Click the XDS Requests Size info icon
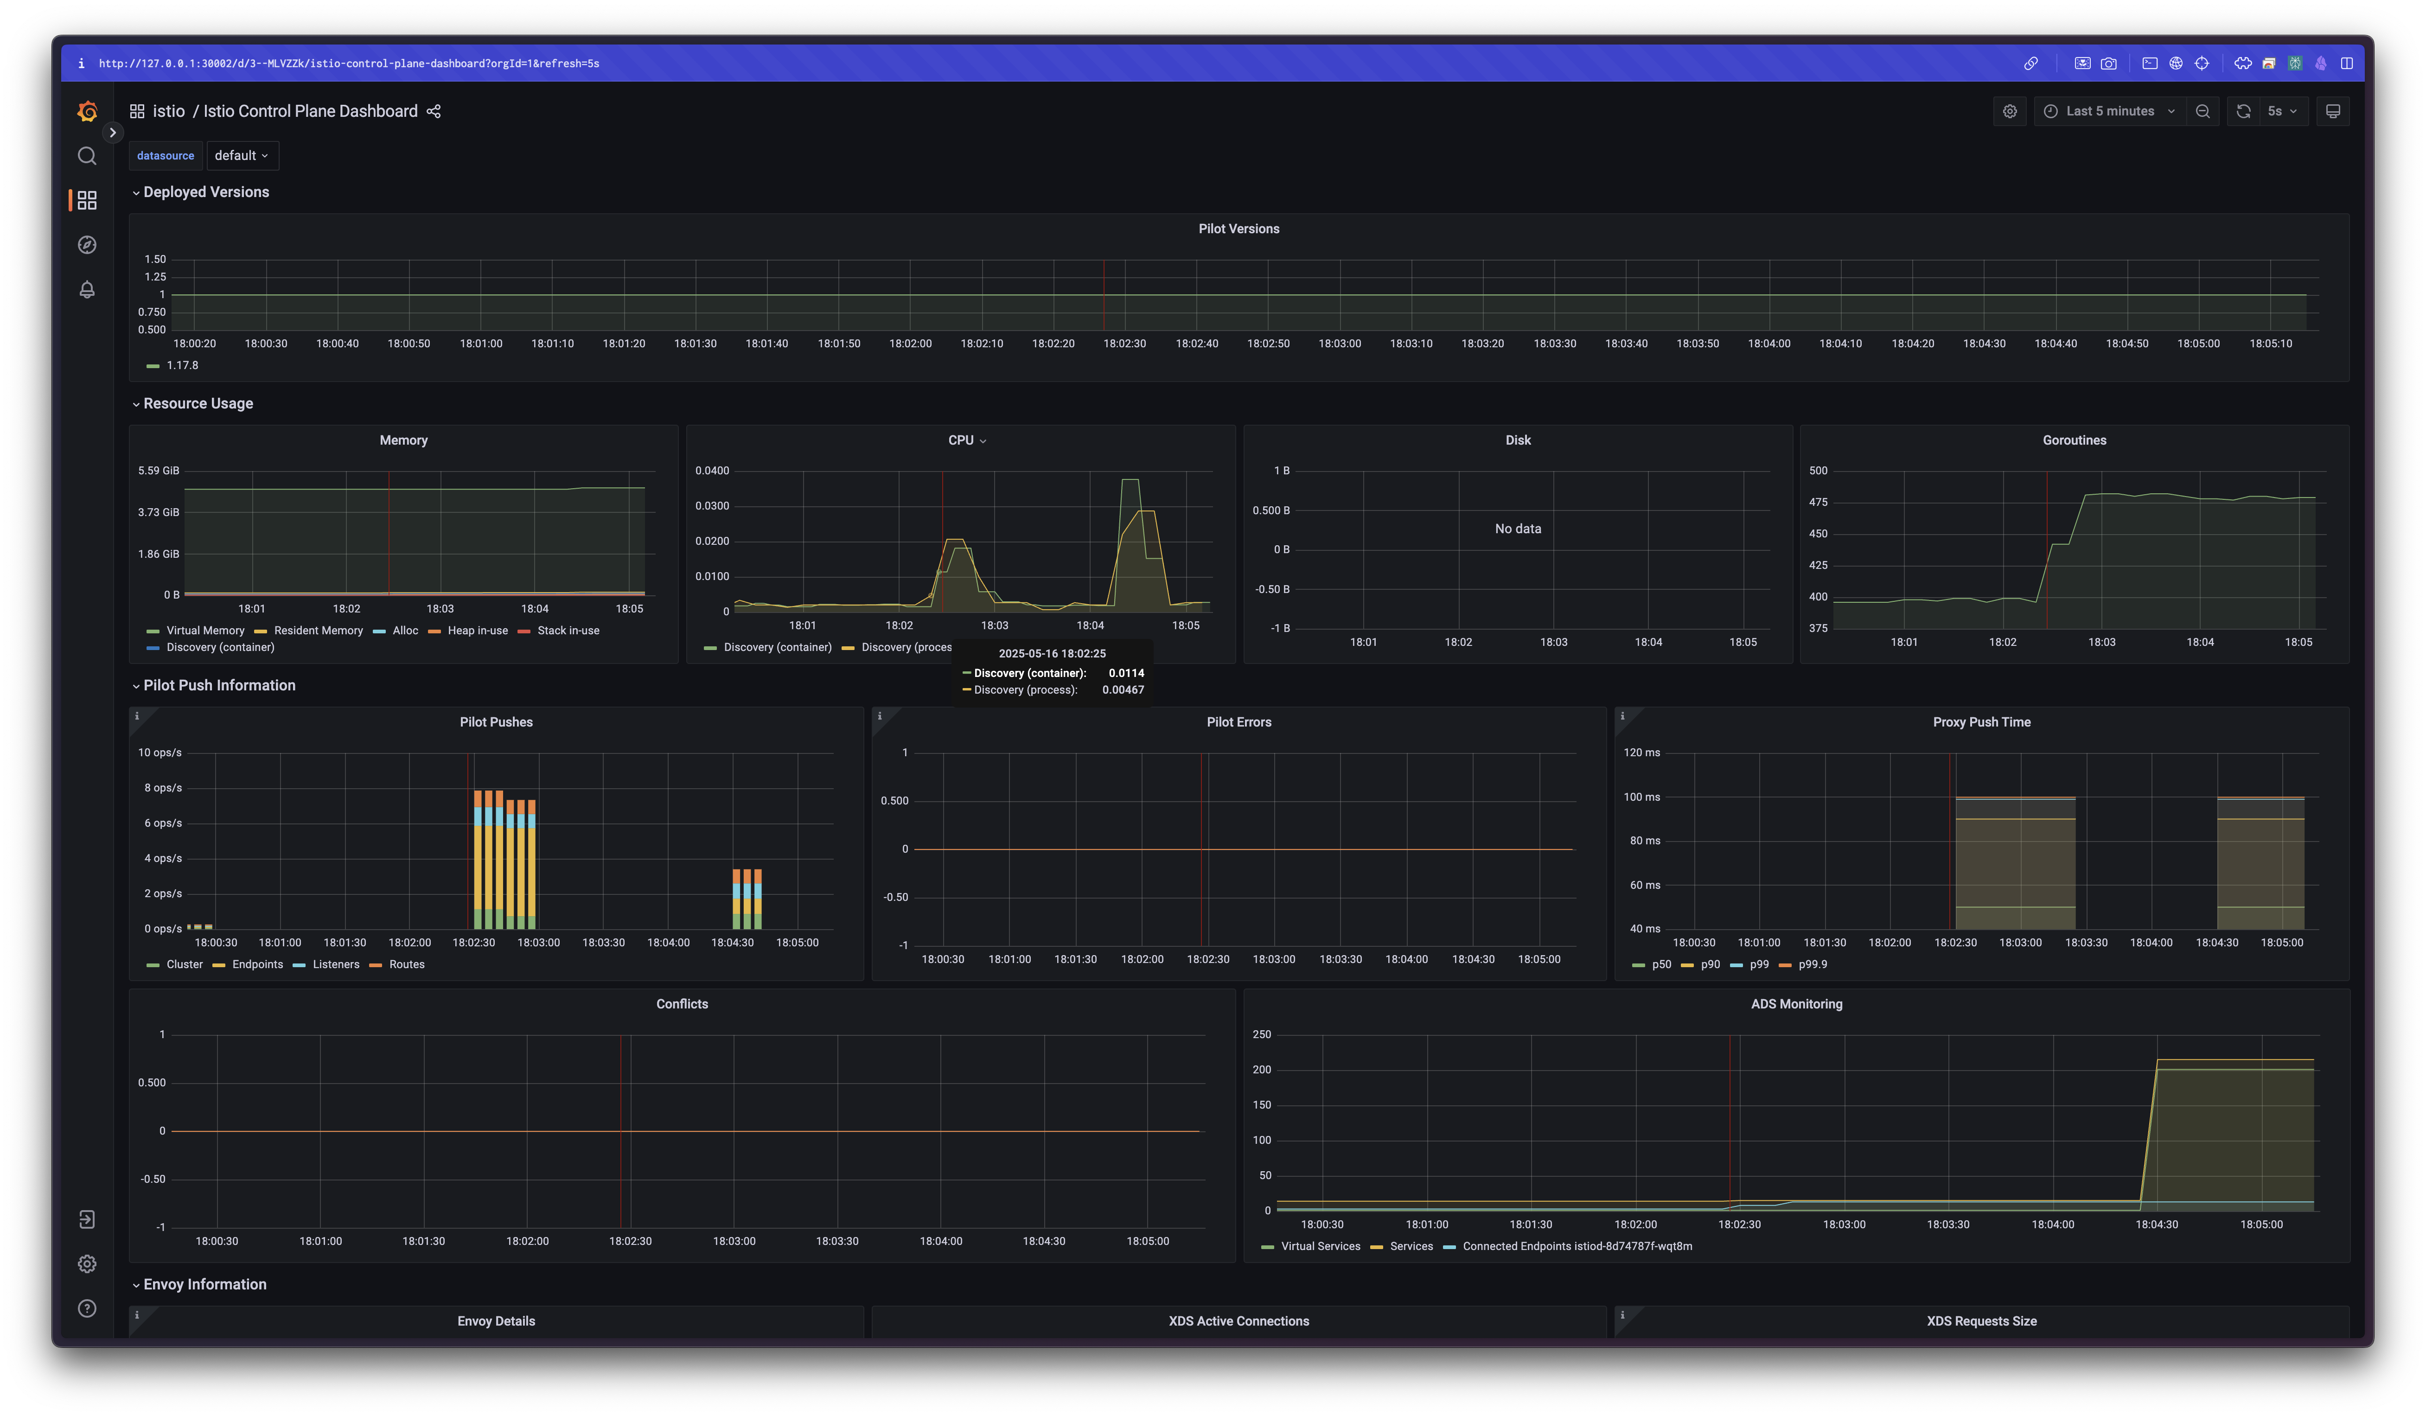The width and height of the screenshot is (2426, 1416). 1623,1315
